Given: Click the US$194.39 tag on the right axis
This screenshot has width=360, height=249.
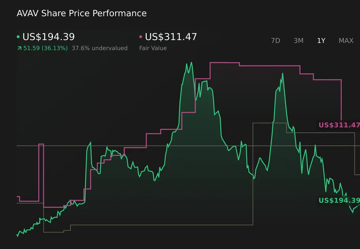Looking at the screenshot, I should click(x=339, y=201).
